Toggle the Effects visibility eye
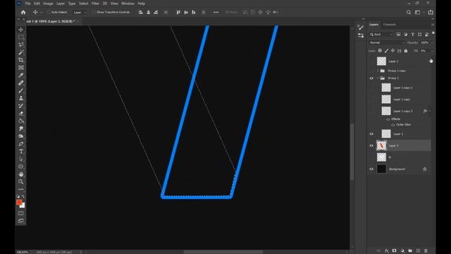Screen dimensions: 451x254 388,119
